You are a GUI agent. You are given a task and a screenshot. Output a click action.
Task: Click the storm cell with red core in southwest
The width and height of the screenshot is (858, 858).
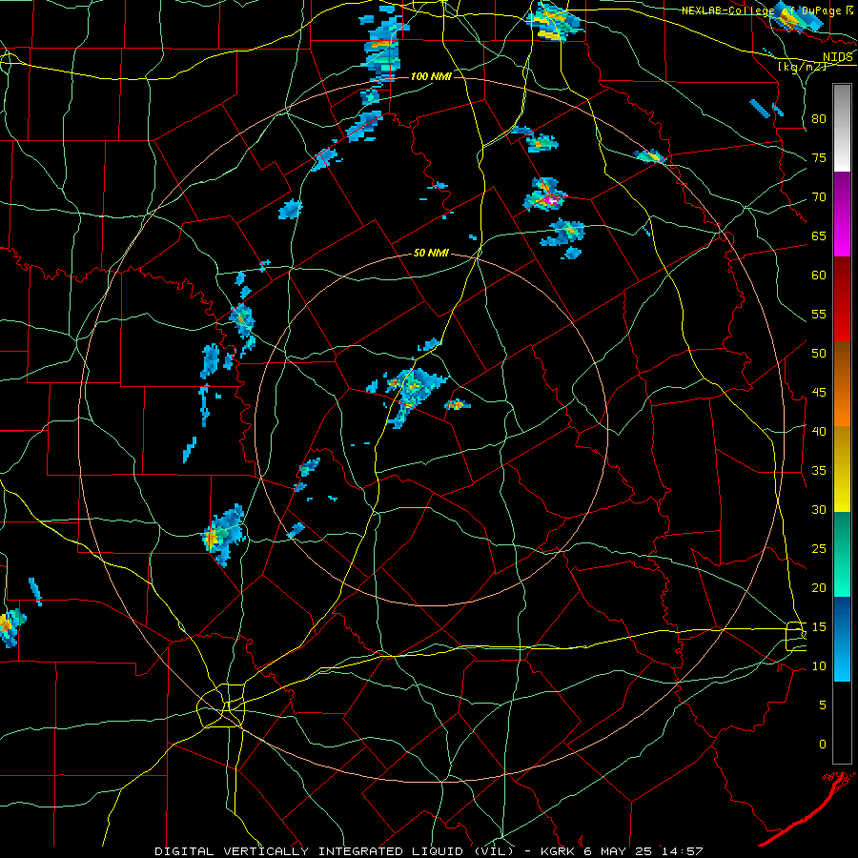[x=224, y=535]
